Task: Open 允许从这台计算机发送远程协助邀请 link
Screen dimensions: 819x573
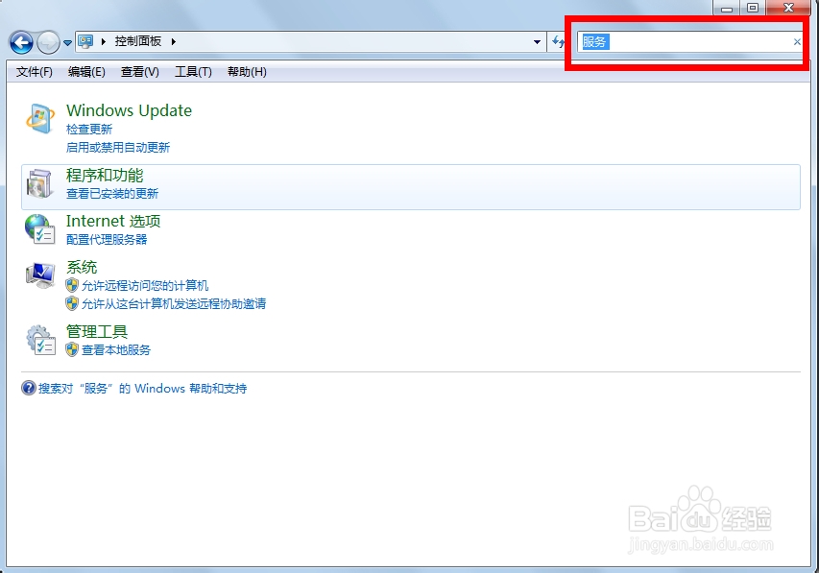Action: click(x=174, y=304)
